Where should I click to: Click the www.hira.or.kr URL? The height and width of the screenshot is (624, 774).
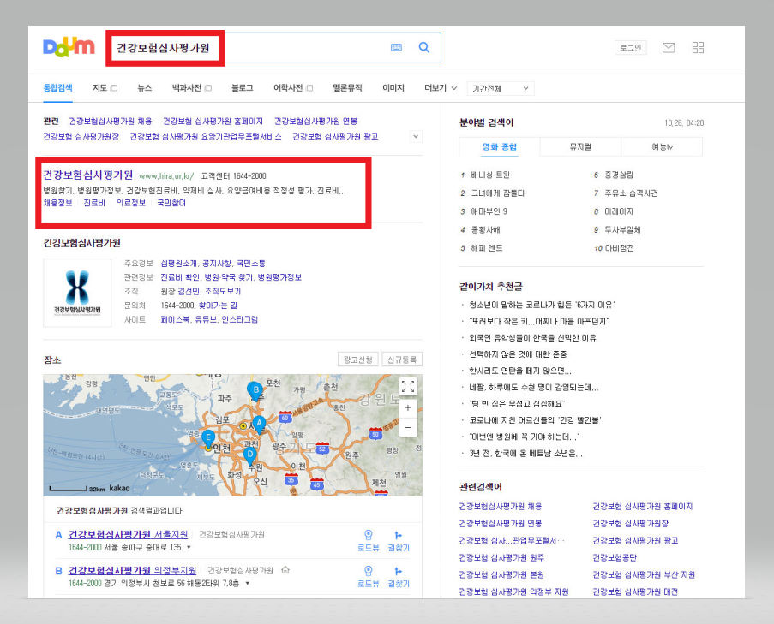coord(166,176)
